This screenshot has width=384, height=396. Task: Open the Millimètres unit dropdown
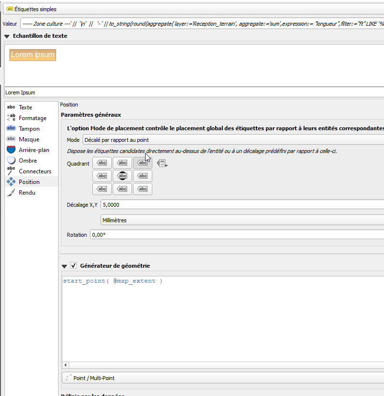[x=242, y=220]
